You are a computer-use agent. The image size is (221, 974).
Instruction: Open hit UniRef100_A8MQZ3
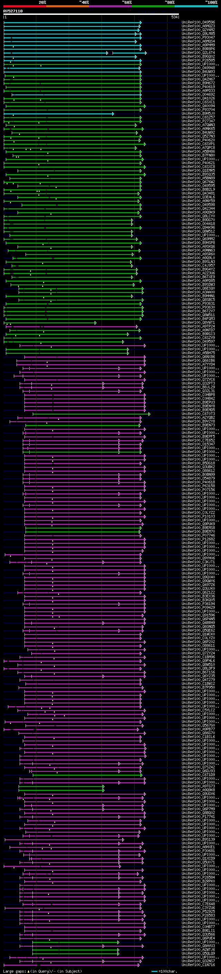(x=198, y=26)
